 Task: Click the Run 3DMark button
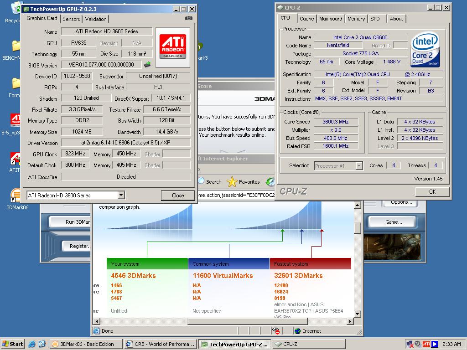pos(70,222)
